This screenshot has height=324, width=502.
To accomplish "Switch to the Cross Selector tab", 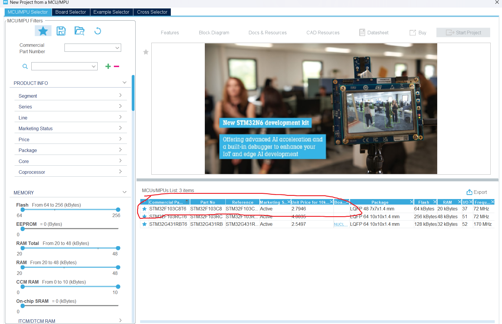I will pyautogui.click(x=152, y=12).
